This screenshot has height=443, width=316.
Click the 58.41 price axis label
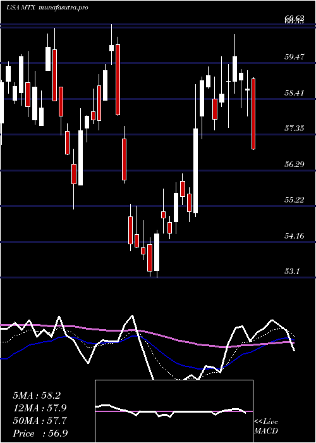pos(295,92)
